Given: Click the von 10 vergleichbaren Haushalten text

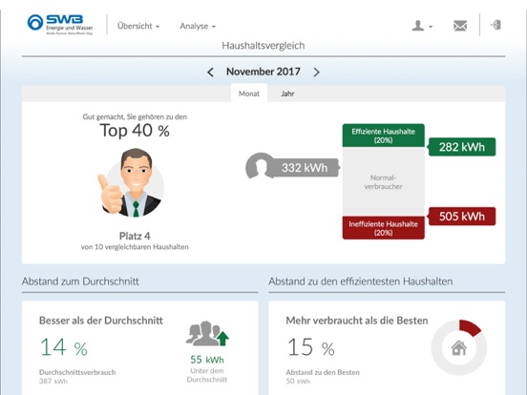Looking at the screenshot, I should pyautogui.click(x=135, y=247).
